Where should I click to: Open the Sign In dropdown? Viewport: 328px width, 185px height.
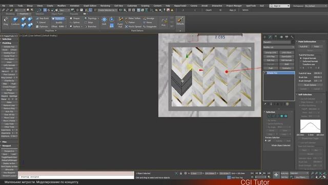coord(280,6)
